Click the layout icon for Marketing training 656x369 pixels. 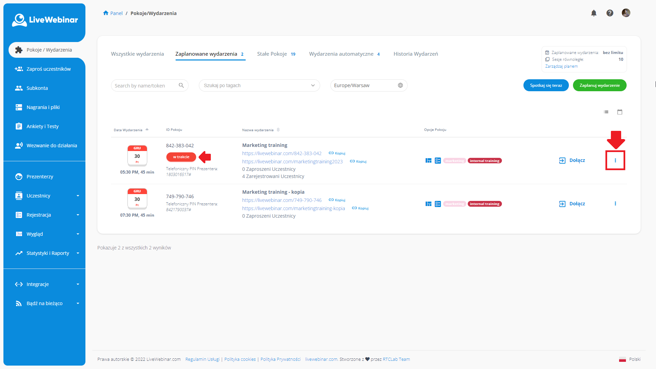click(428, 160)
